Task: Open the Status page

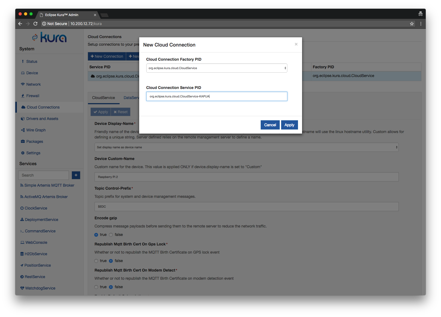Action: click(x=32, y=61)
